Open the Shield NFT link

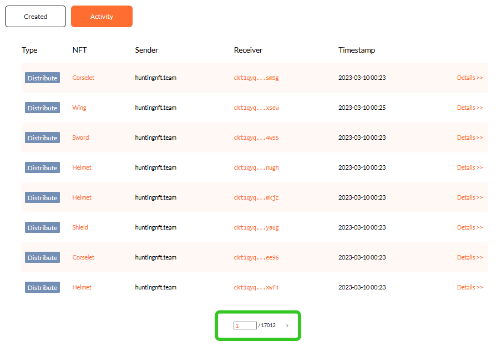[x=80, y=227]
